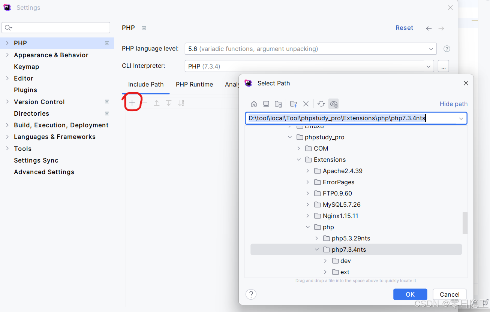Open path history dropdown arrow
490x312 pixels.
pyautogui.click(x=461, y=118)
